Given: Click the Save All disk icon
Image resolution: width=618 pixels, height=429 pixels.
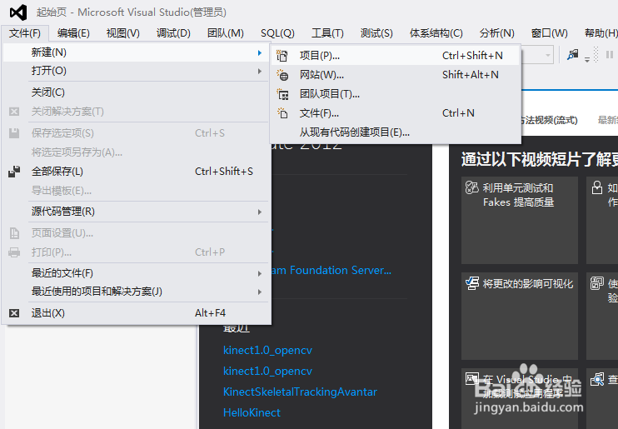Looking at the screenshot, I should [x=14, y=172].
